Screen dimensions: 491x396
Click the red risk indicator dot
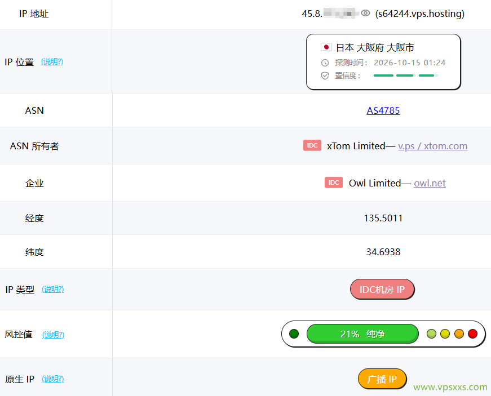[x=472, y=333]
